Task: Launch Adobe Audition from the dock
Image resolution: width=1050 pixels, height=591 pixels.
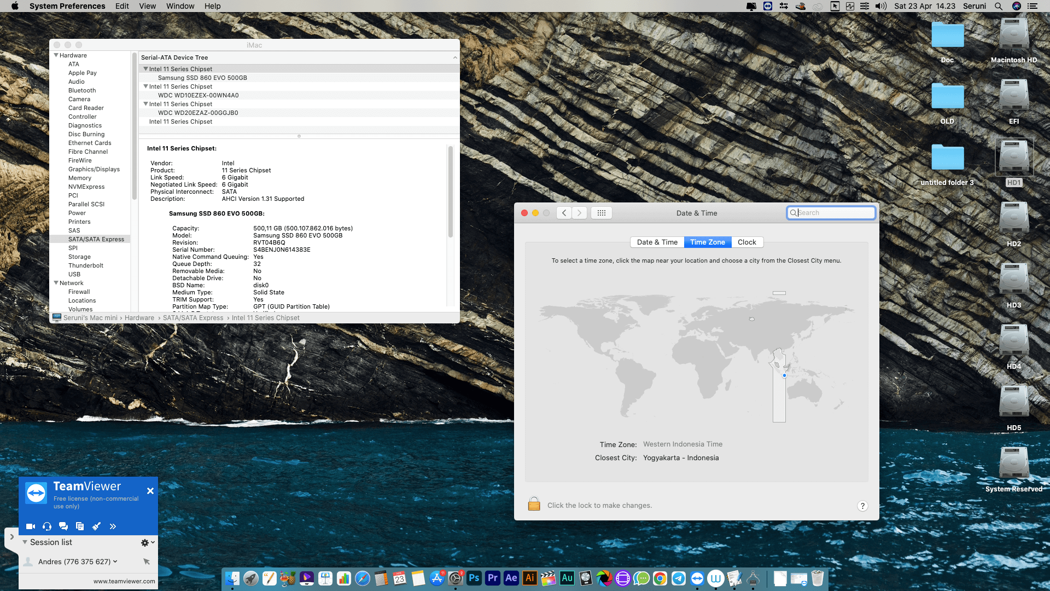Action: tap(567, 578)
